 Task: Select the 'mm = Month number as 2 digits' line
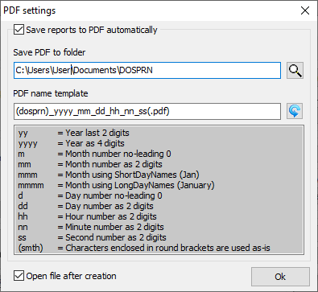tap(90, 164)
